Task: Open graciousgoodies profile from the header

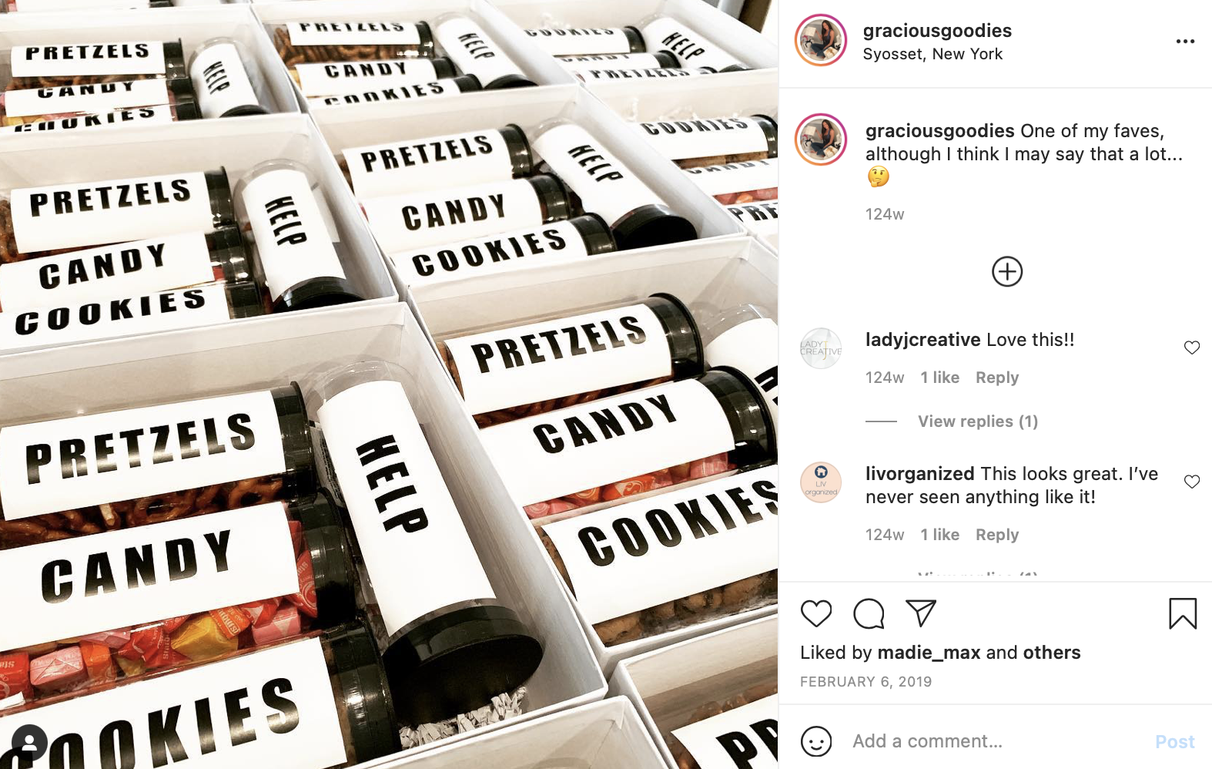Action: pyautogui.click(x=937, y=31)
